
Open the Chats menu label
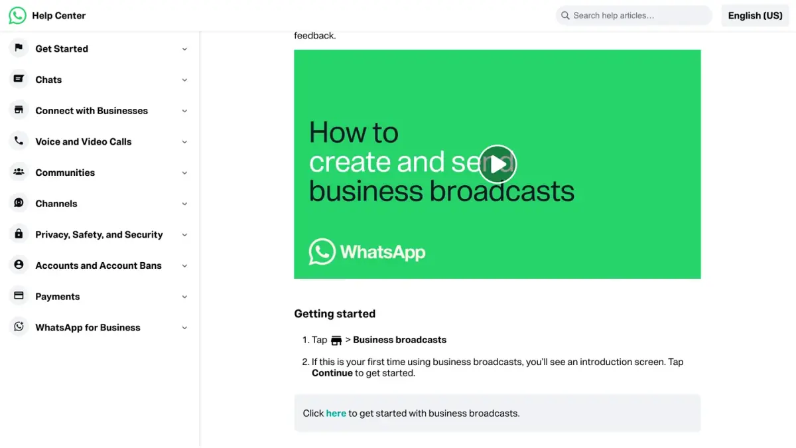click(48, 80)
